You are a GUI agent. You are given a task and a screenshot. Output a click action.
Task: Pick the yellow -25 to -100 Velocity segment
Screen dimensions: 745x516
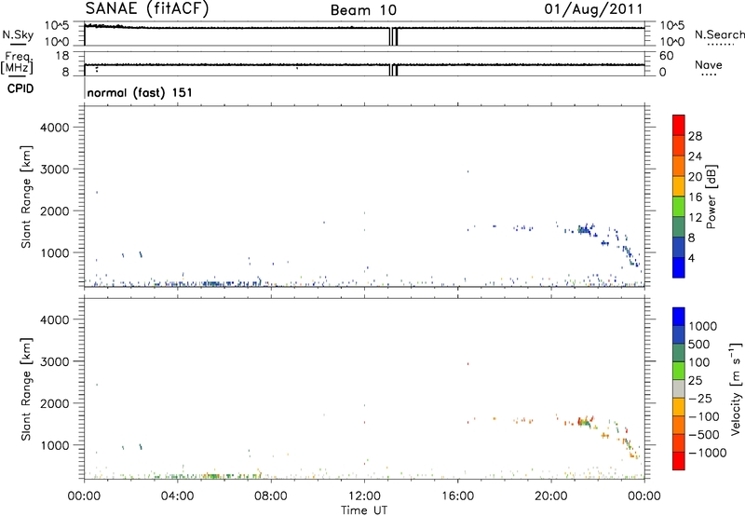pyautogui.click(x=679, y=407)
